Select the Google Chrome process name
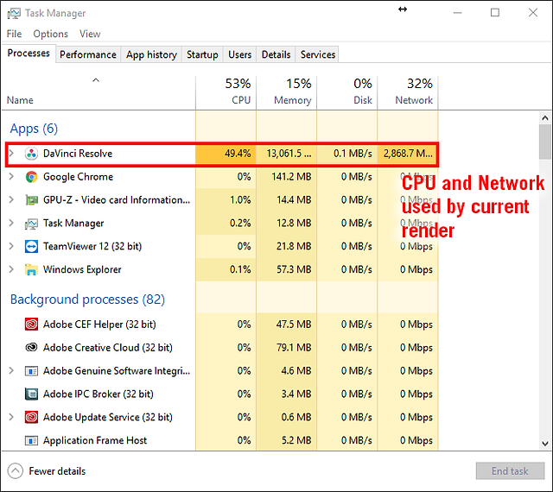Screen dimensions: 553x492 (x=78, y=177)
